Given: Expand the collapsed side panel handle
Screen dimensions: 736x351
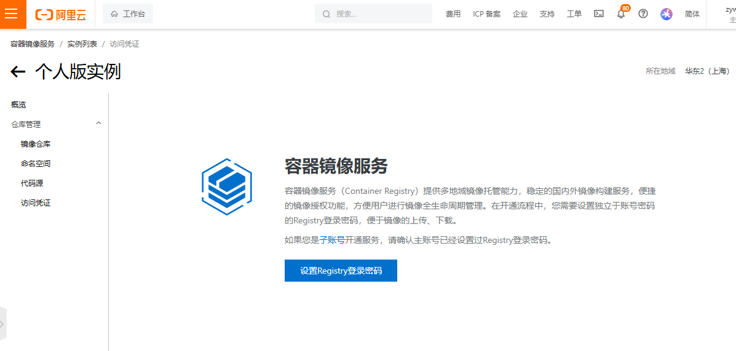Looking at the screenshot, I should [x=3, y=324].
